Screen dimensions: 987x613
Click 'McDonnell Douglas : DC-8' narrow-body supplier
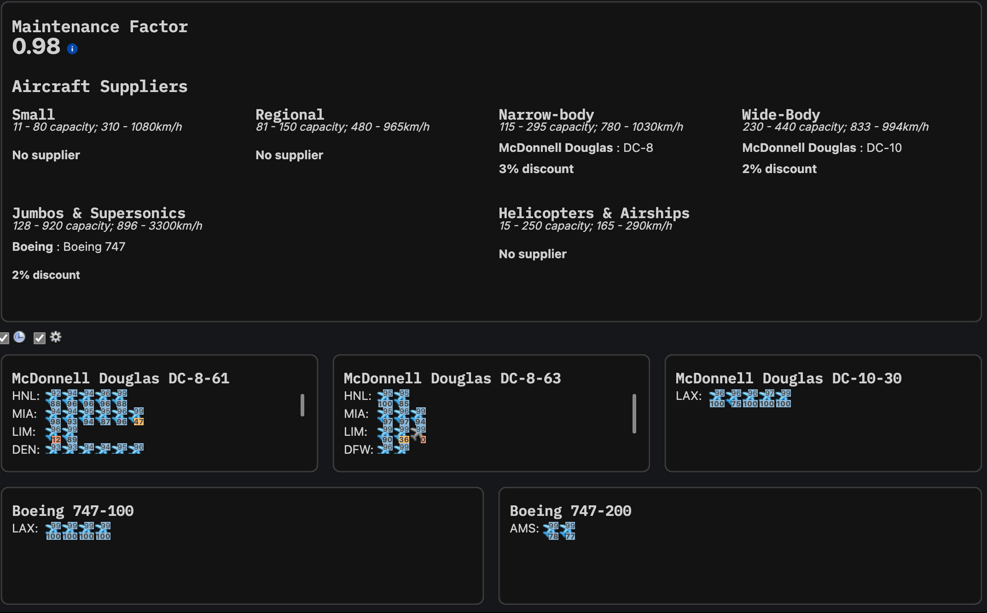click(x=576, y=148)
